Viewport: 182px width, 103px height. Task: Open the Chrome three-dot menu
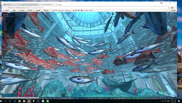click(x=175, y=8)
